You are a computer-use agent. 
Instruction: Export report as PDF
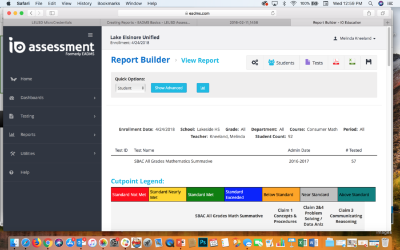tap(337, 62)
